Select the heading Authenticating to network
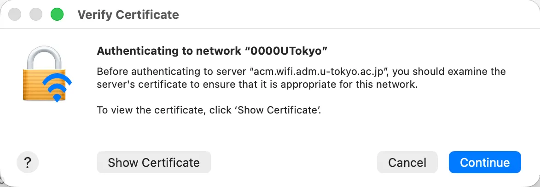Screen dimensions: 540x187 pos(169,51)
